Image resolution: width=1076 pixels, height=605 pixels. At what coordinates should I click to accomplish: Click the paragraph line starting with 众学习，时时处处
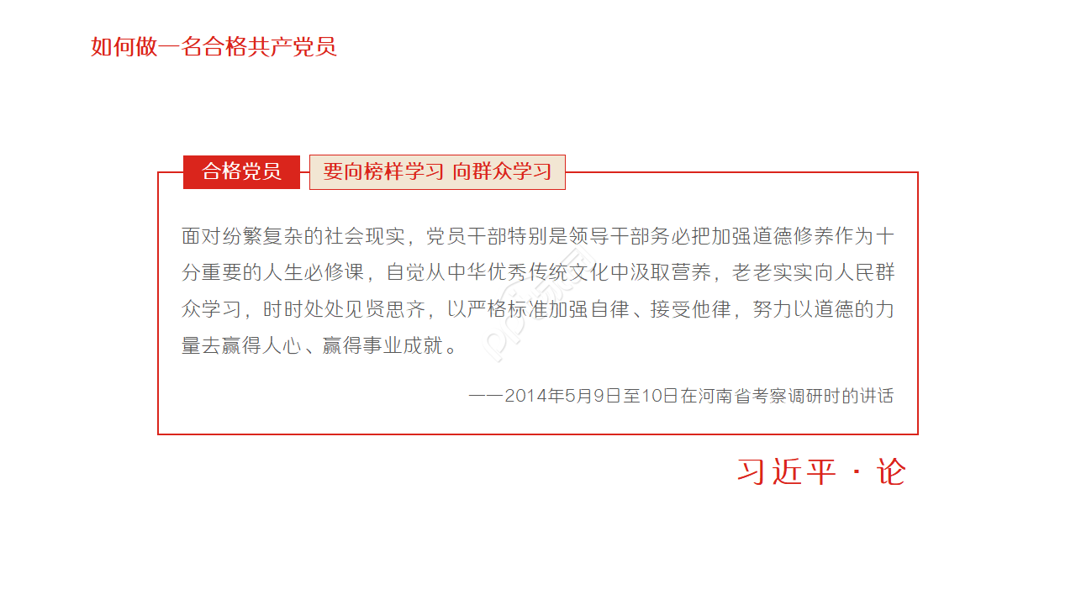pos(538,309)
